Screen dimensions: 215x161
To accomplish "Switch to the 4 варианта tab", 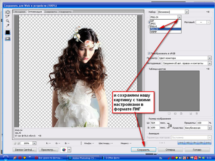I will (65, 12).
